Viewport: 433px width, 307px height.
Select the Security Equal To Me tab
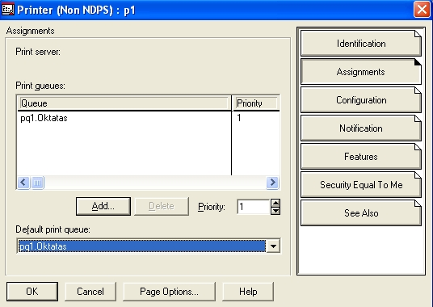[360, 185]
